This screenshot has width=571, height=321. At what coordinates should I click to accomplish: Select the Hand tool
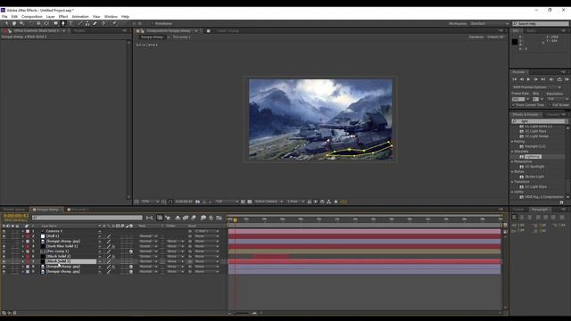click(14, 23)
